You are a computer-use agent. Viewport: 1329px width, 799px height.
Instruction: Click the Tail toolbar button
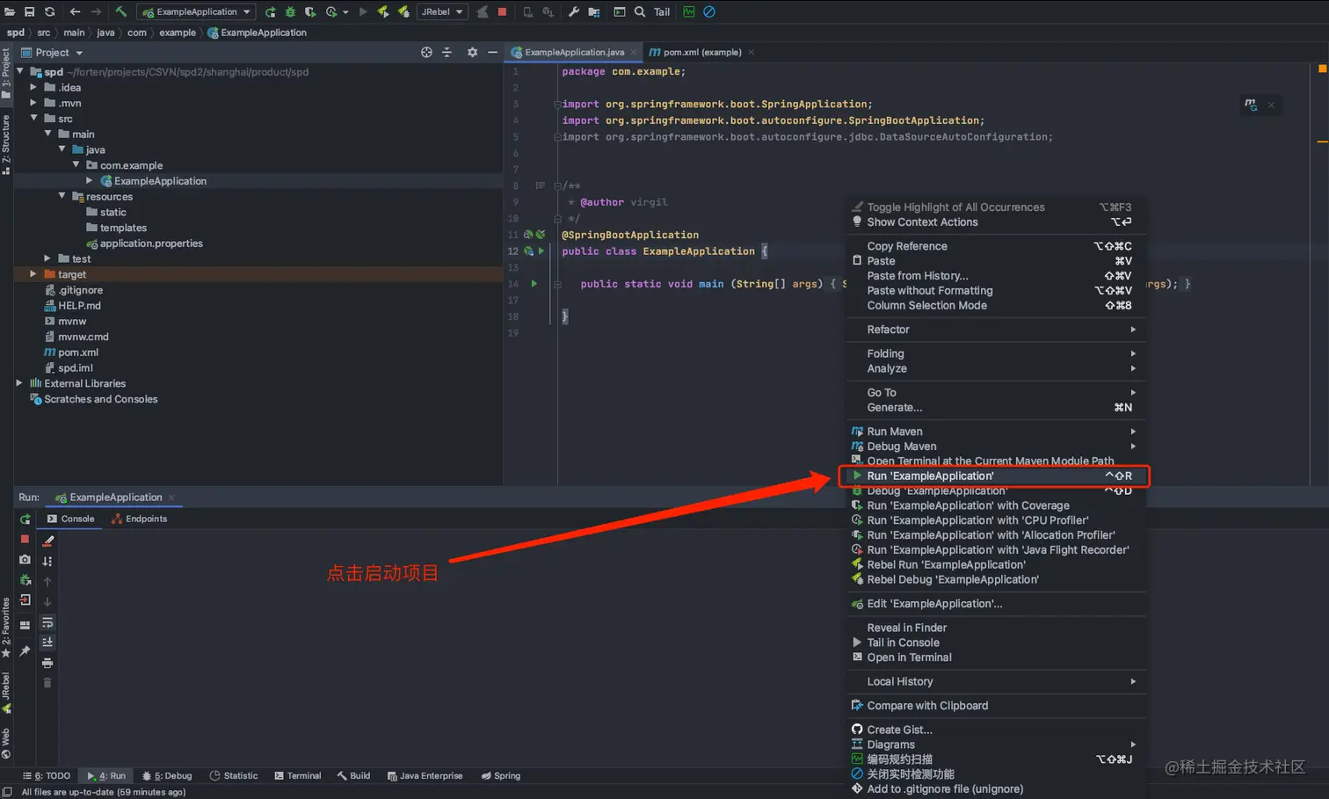(x=662, y=11)
